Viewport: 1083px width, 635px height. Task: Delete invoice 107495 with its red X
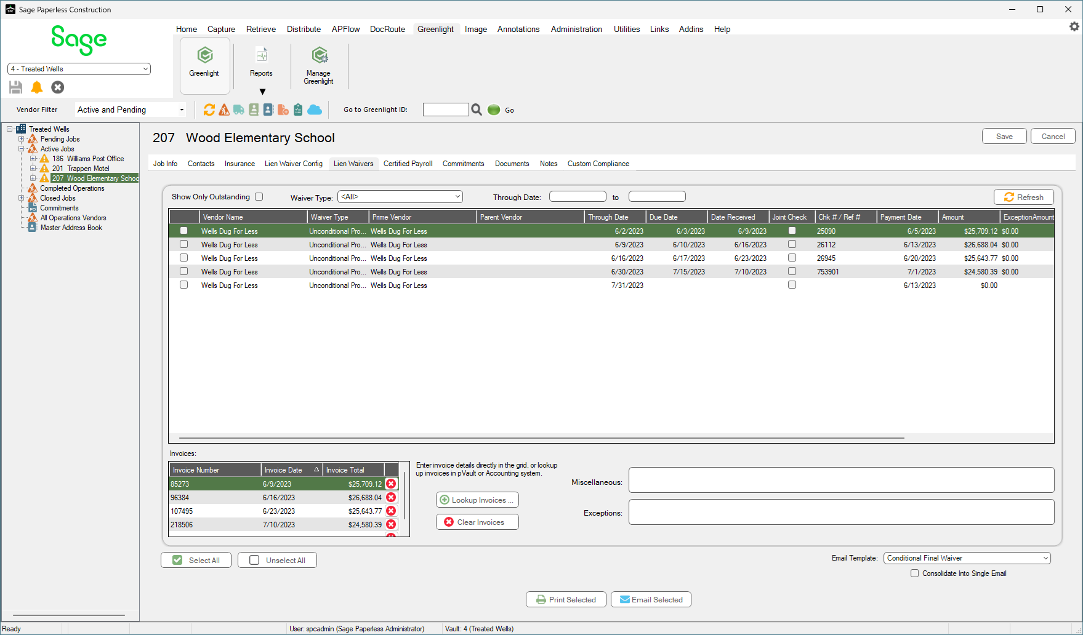click(391, 511)
